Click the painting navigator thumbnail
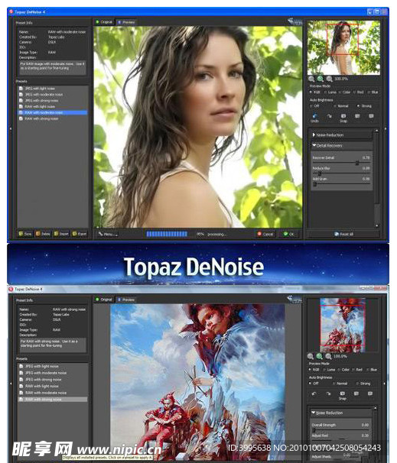The image size is (397, 463). click(x=343, y=325)
